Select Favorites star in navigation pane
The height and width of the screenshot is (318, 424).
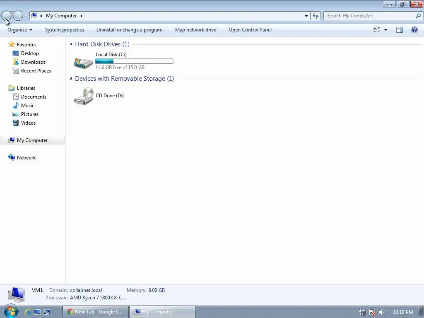[11, 44]
